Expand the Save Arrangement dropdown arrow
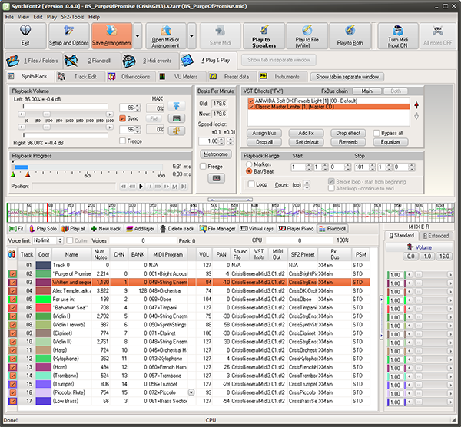 click(x=138, y=36)
